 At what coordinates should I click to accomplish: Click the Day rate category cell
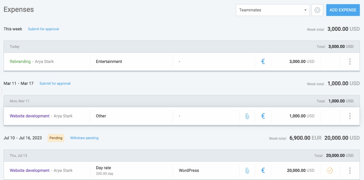[103, 168]
